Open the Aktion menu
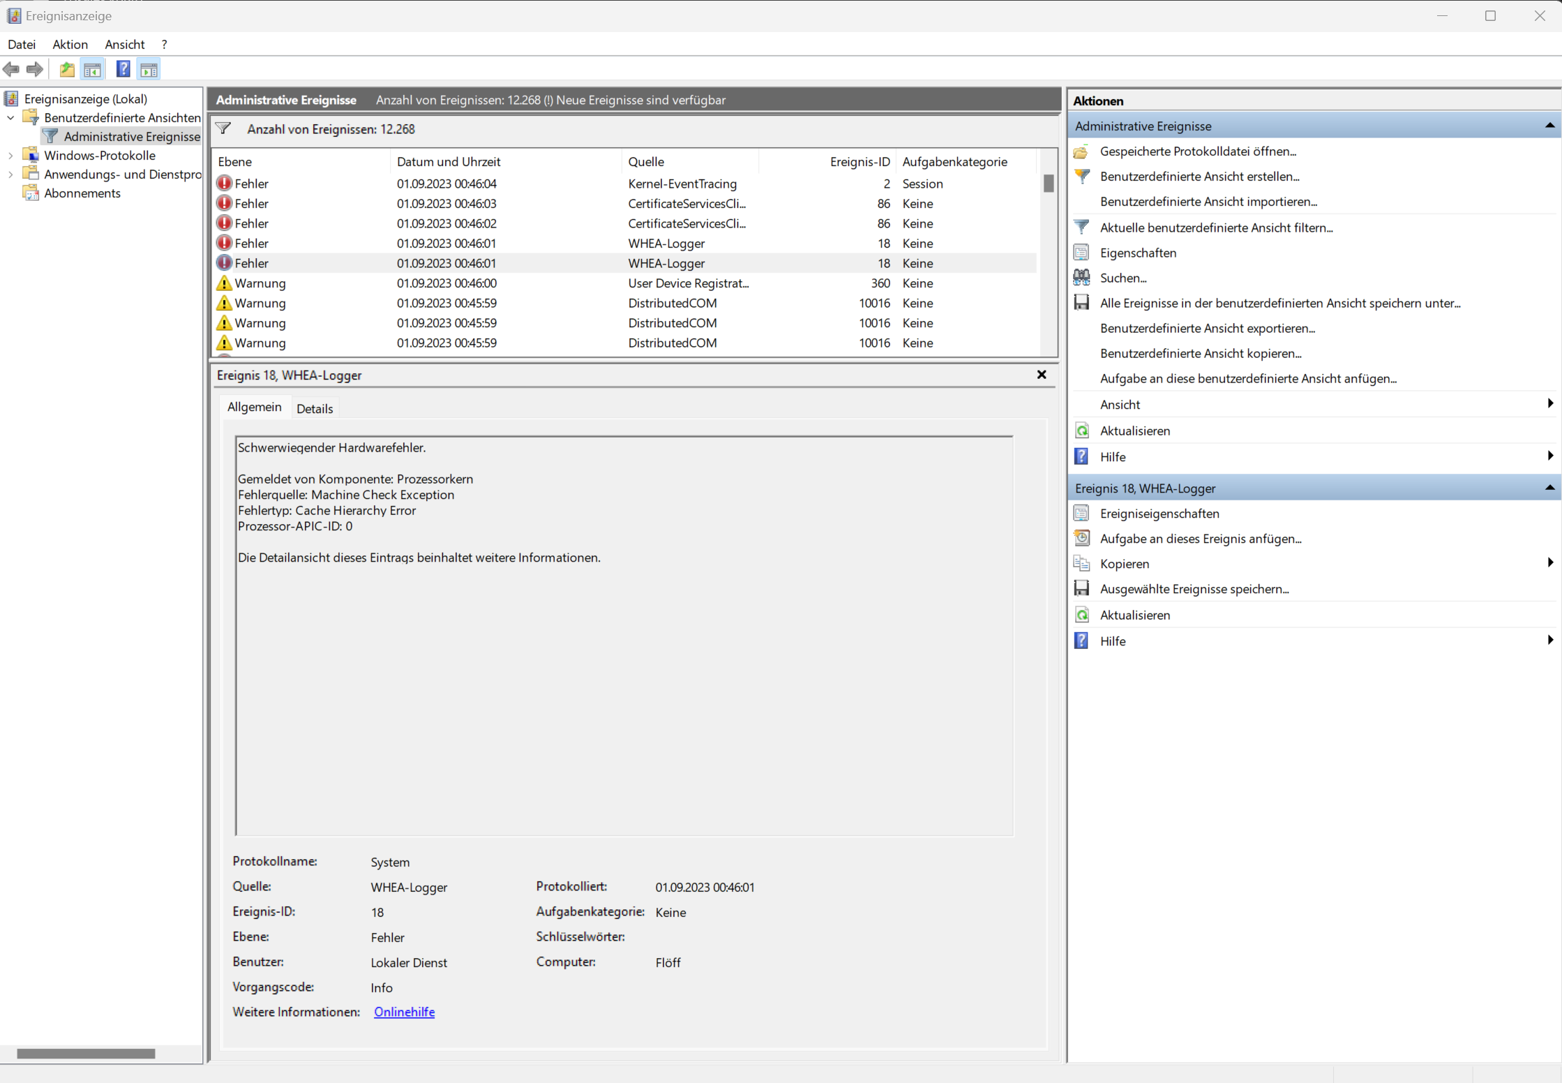This screenshot has height=1083, width=1562. tap(70, 44)
